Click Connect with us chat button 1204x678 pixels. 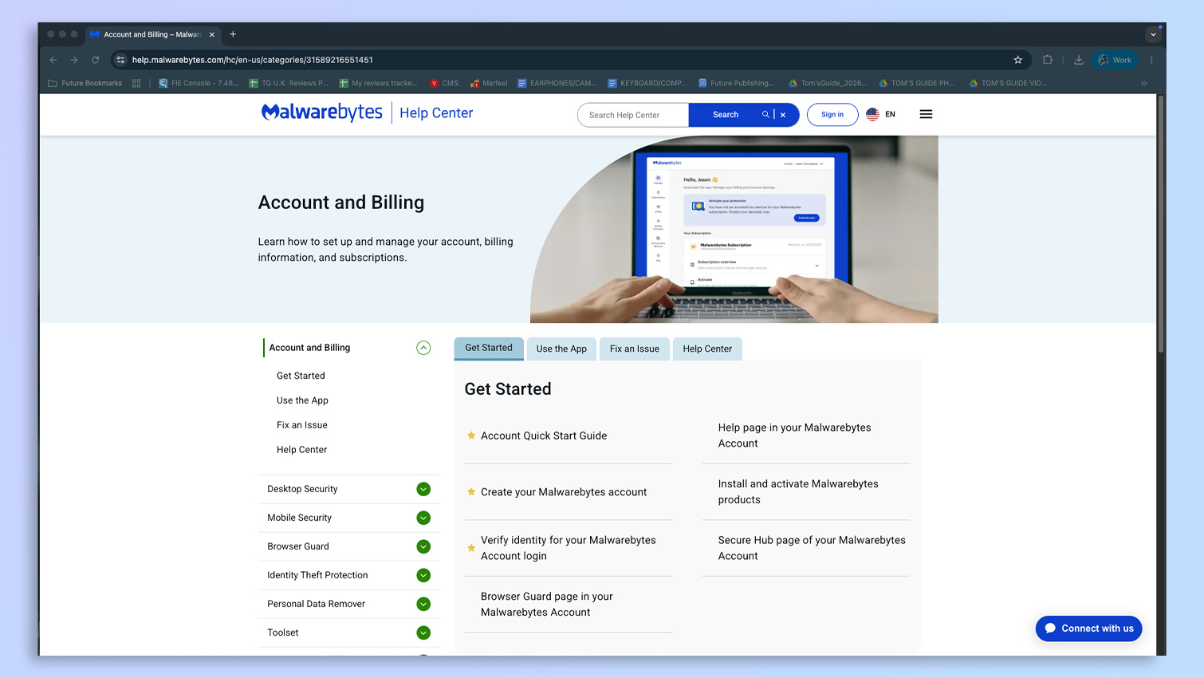(x=1089, y=629)
